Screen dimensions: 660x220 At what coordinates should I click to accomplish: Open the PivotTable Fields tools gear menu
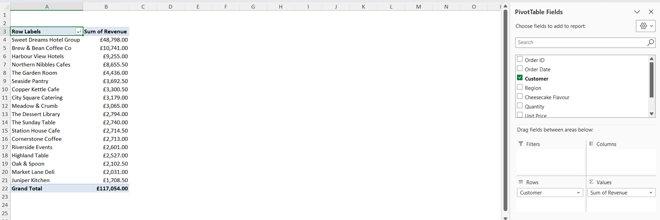(x=646, y=26)
